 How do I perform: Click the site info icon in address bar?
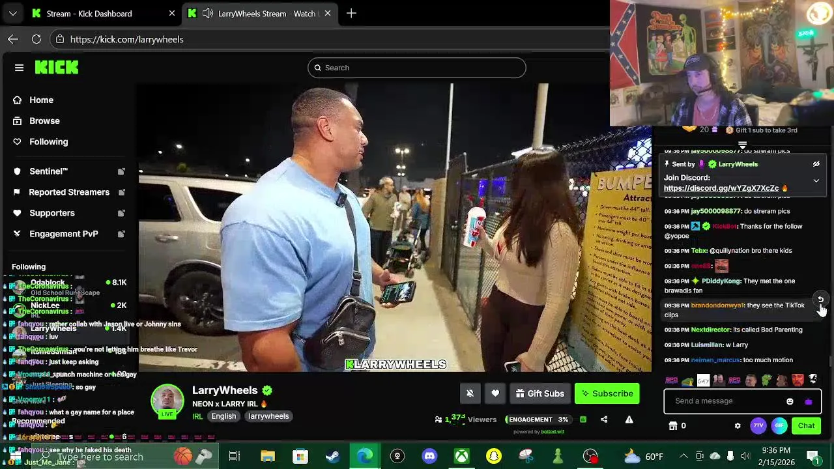click(59, 39)
